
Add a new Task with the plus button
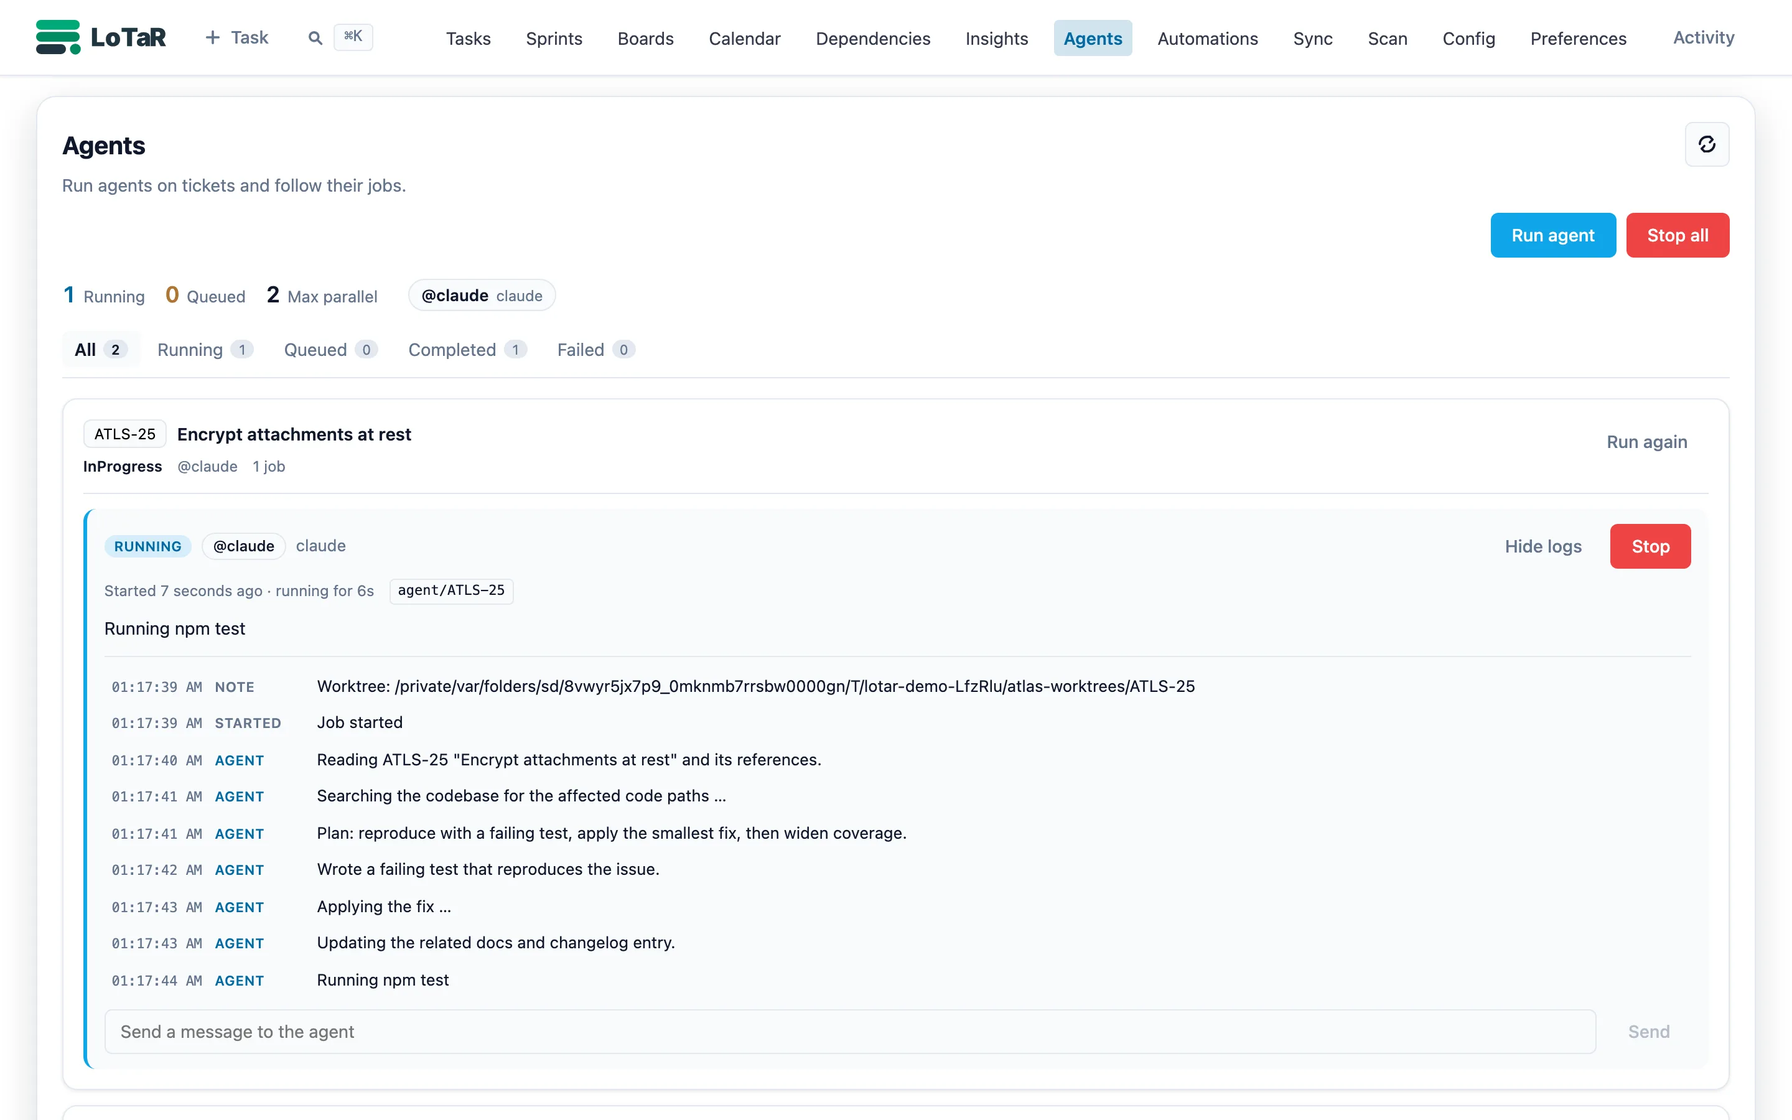(237, 38)
